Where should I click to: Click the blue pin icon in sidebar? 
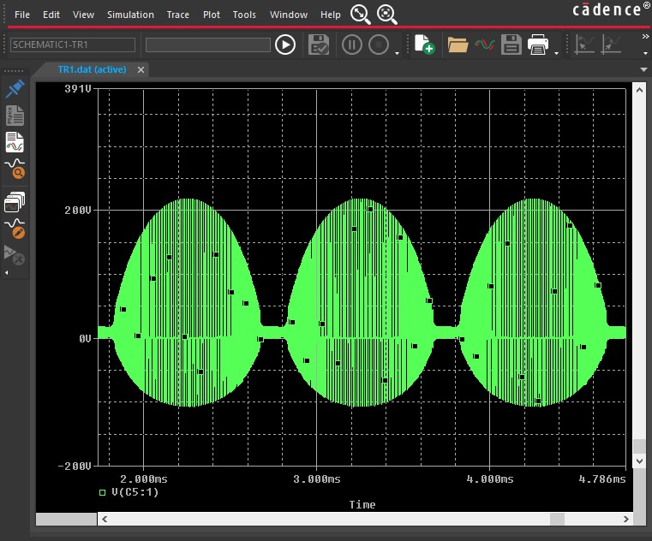coord(15,88)
